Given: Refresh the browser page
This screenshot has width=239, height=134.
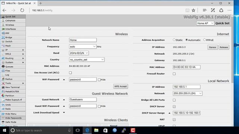Looking at the screenshot, I should tap(22, 10).
